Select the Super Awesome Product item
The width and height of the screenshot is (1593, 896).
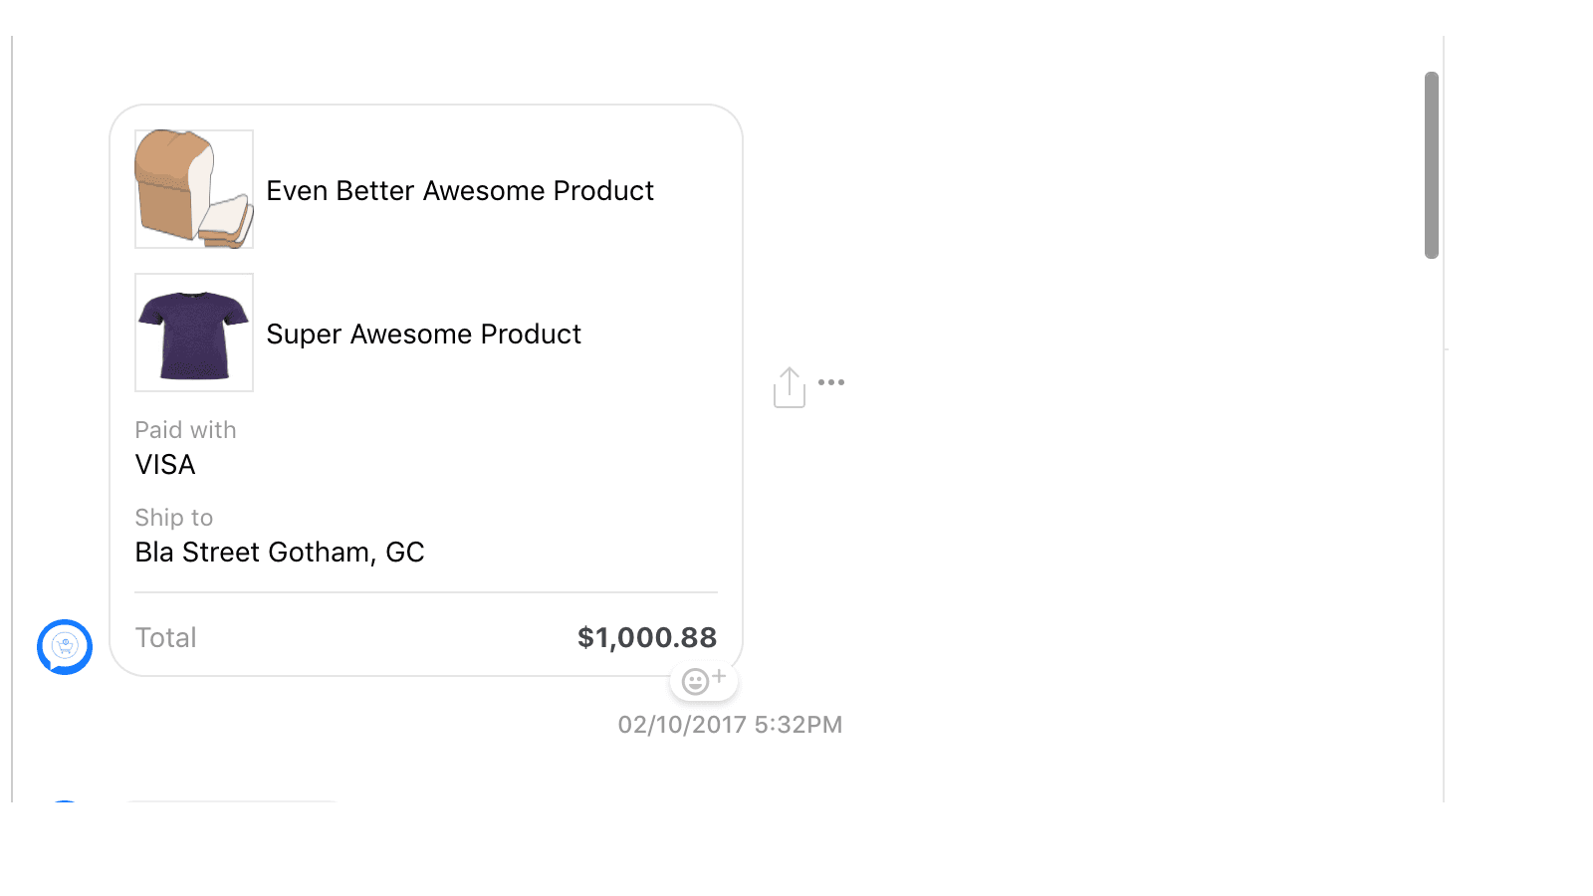pos(423,334)
